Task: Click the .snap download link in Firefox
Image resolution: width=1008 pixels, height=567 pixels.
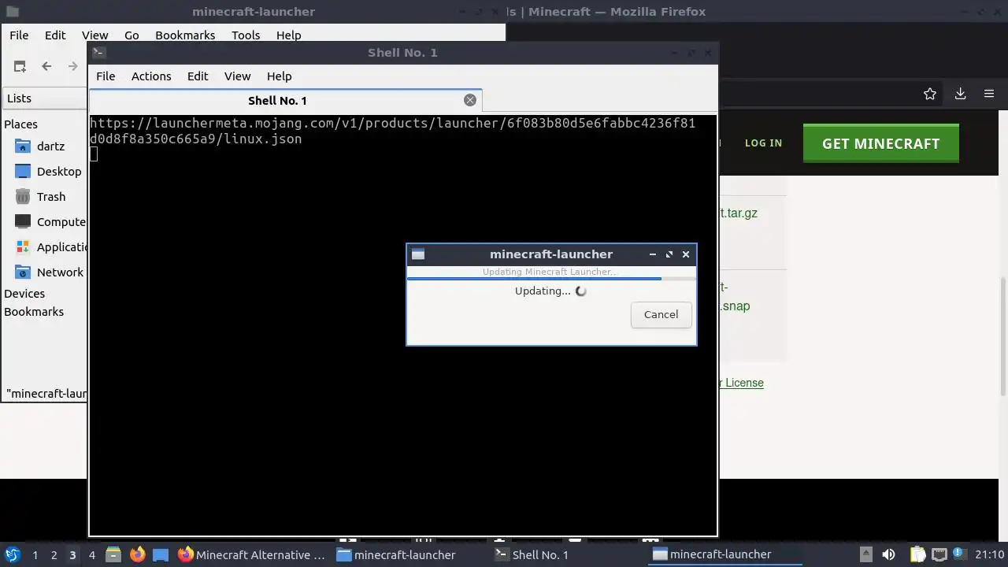Action: pyautogui.click(x=735, y=306)
